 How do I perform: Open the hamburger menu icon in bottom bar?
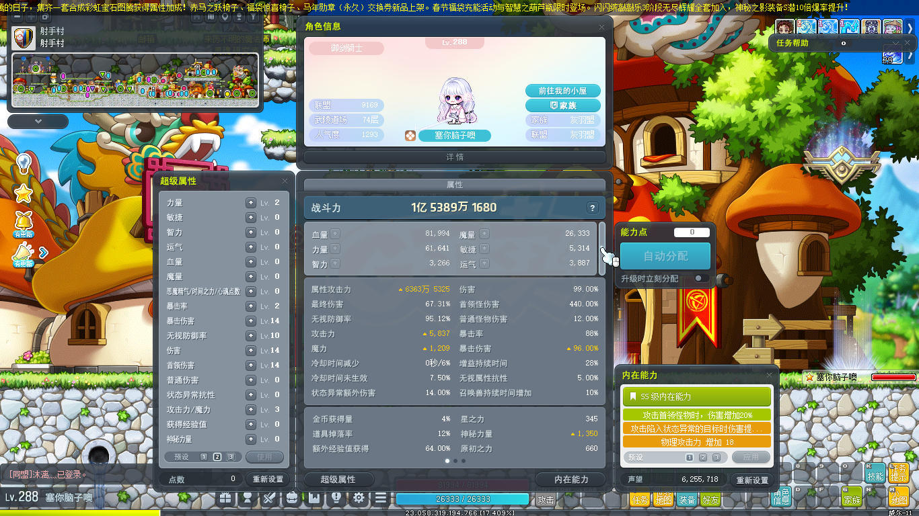coord(381,499)
